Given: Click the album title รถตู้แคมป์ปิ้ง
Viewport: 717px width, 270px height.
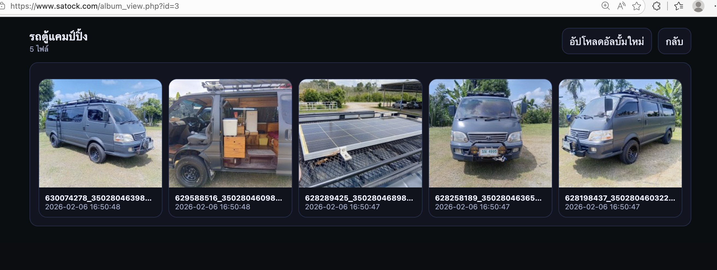Looking at the screenshot, I should [x=59, y=36].
